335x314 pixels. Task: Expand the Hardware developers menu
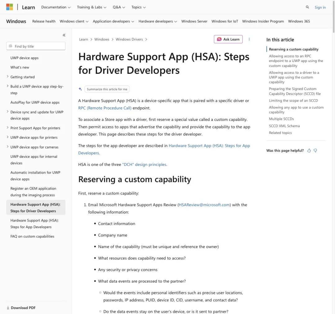point(158,21)
